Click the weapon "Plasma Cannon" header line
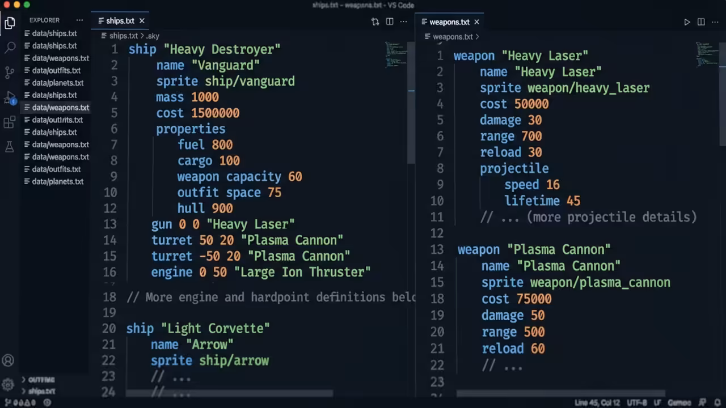Image resolution: width=726 pixels, height=408 pixels. click(534, 249)
